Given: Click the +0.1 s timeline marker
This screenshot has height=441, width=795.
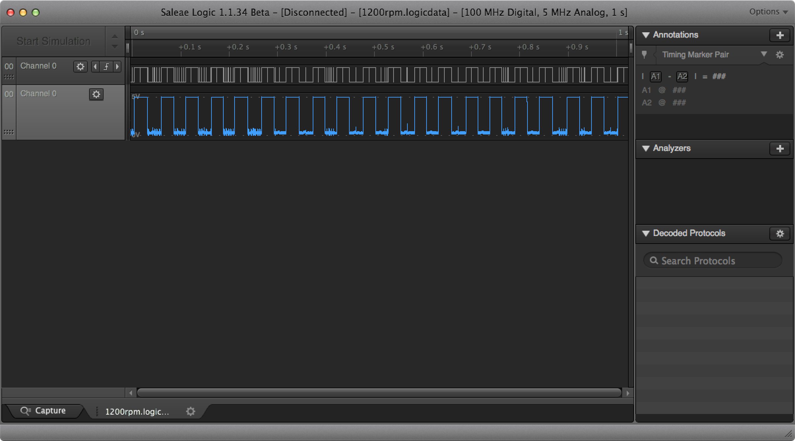Looking at the screenshot, I should 190,47.
